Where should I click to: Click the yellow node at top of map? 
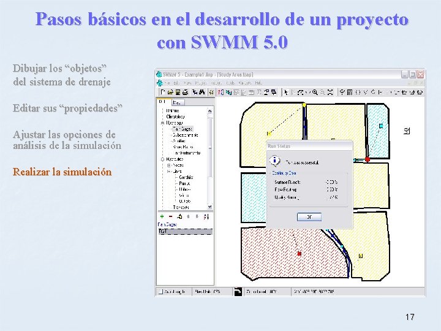[304, 105]
